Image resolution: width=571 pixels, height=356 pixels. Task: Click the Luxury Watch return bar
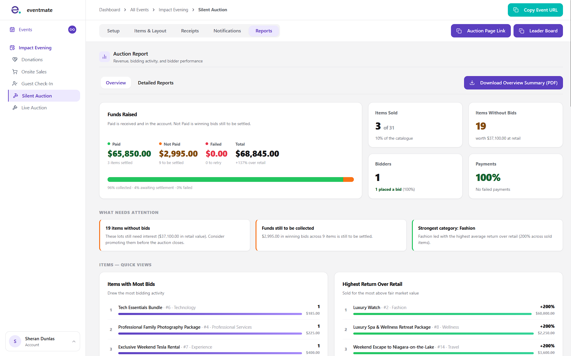click(x=442, y=314)
